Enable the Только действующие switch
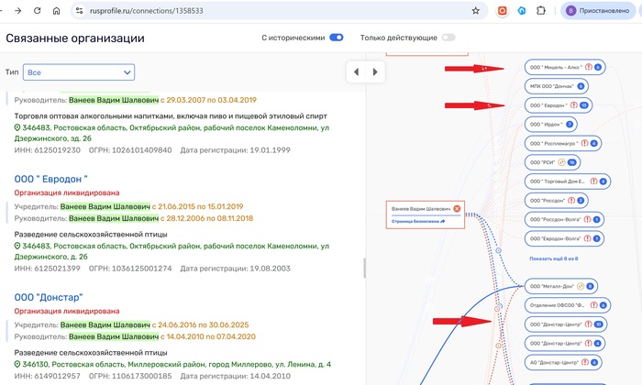Viewport: 642px width, 385px height. click(x=448, y=38)
